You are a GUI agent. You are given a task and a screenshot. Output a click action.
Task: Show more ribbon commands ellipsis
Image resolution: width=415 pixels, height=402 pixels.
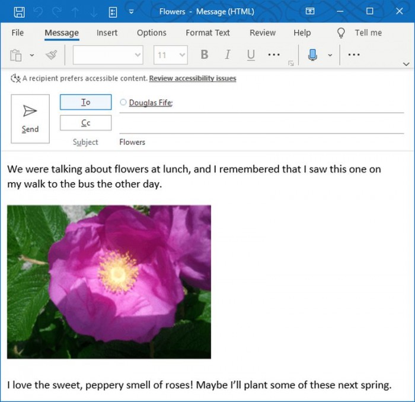point(354,55)
